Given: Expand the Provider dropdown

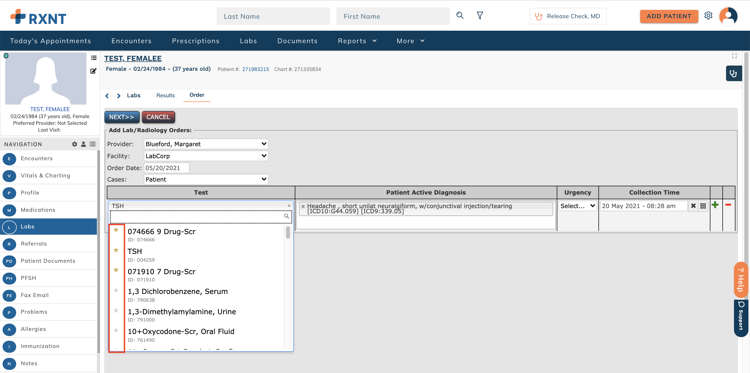Looking at the screenshot, I should pyautogui.click(x=206, y=144).
